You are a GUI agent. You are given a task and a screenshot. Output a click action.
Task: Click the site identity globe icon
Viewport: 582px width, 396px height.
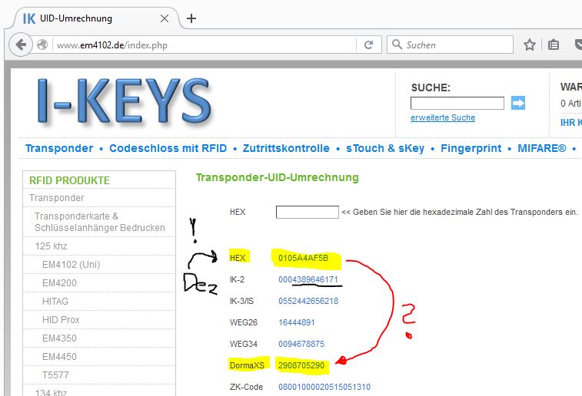(42, 45)
